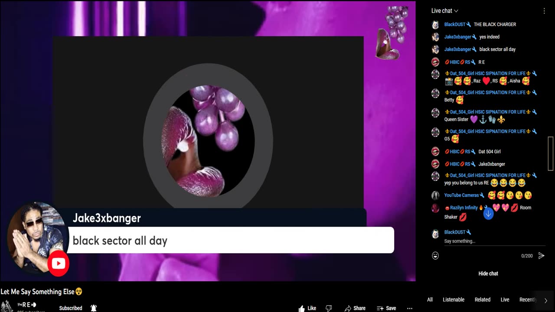Click the Hide chat button

point(488,273)
